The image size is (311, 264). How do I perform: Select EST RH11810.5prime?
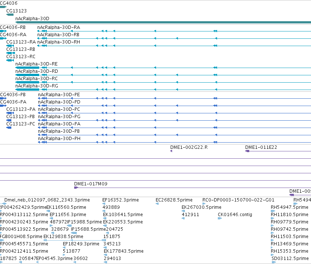pos(289,215)
